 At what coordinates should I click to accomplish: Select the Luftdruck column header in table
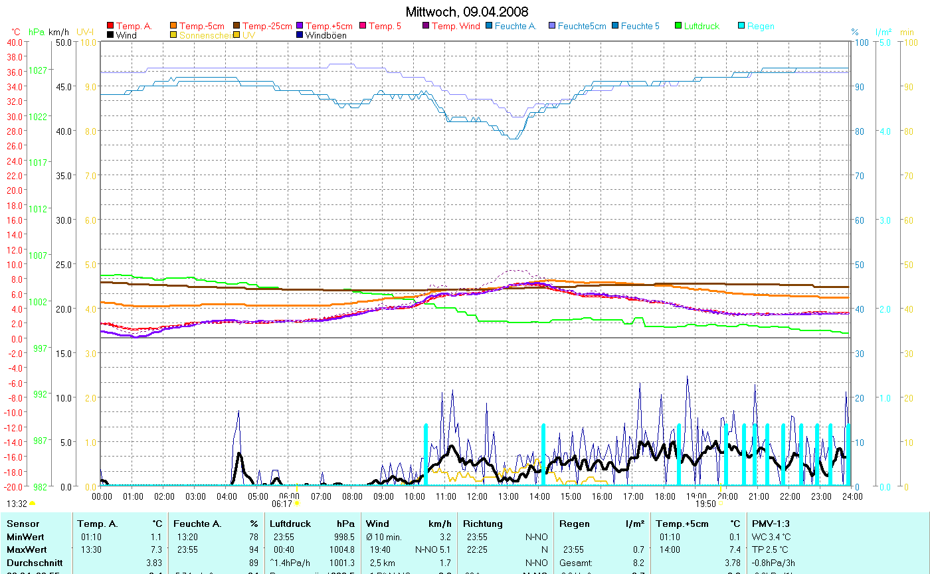pos(290,524)
